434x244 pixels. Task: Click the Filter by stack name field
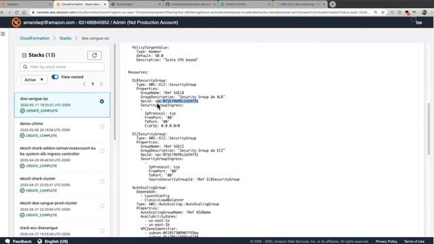(62, 67)
